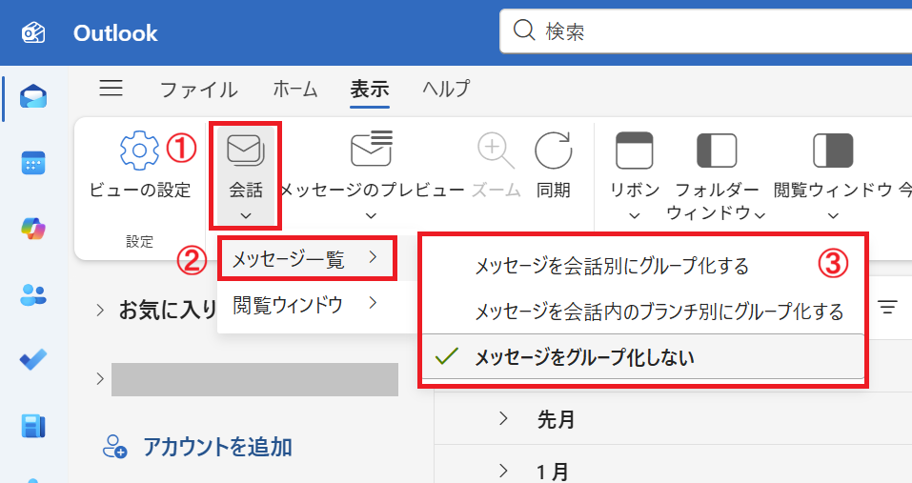Image resolution: width=912 pixels, height=483 pixels.
Task: Open ビューの設定 gear icon
Action: [139, 151]
